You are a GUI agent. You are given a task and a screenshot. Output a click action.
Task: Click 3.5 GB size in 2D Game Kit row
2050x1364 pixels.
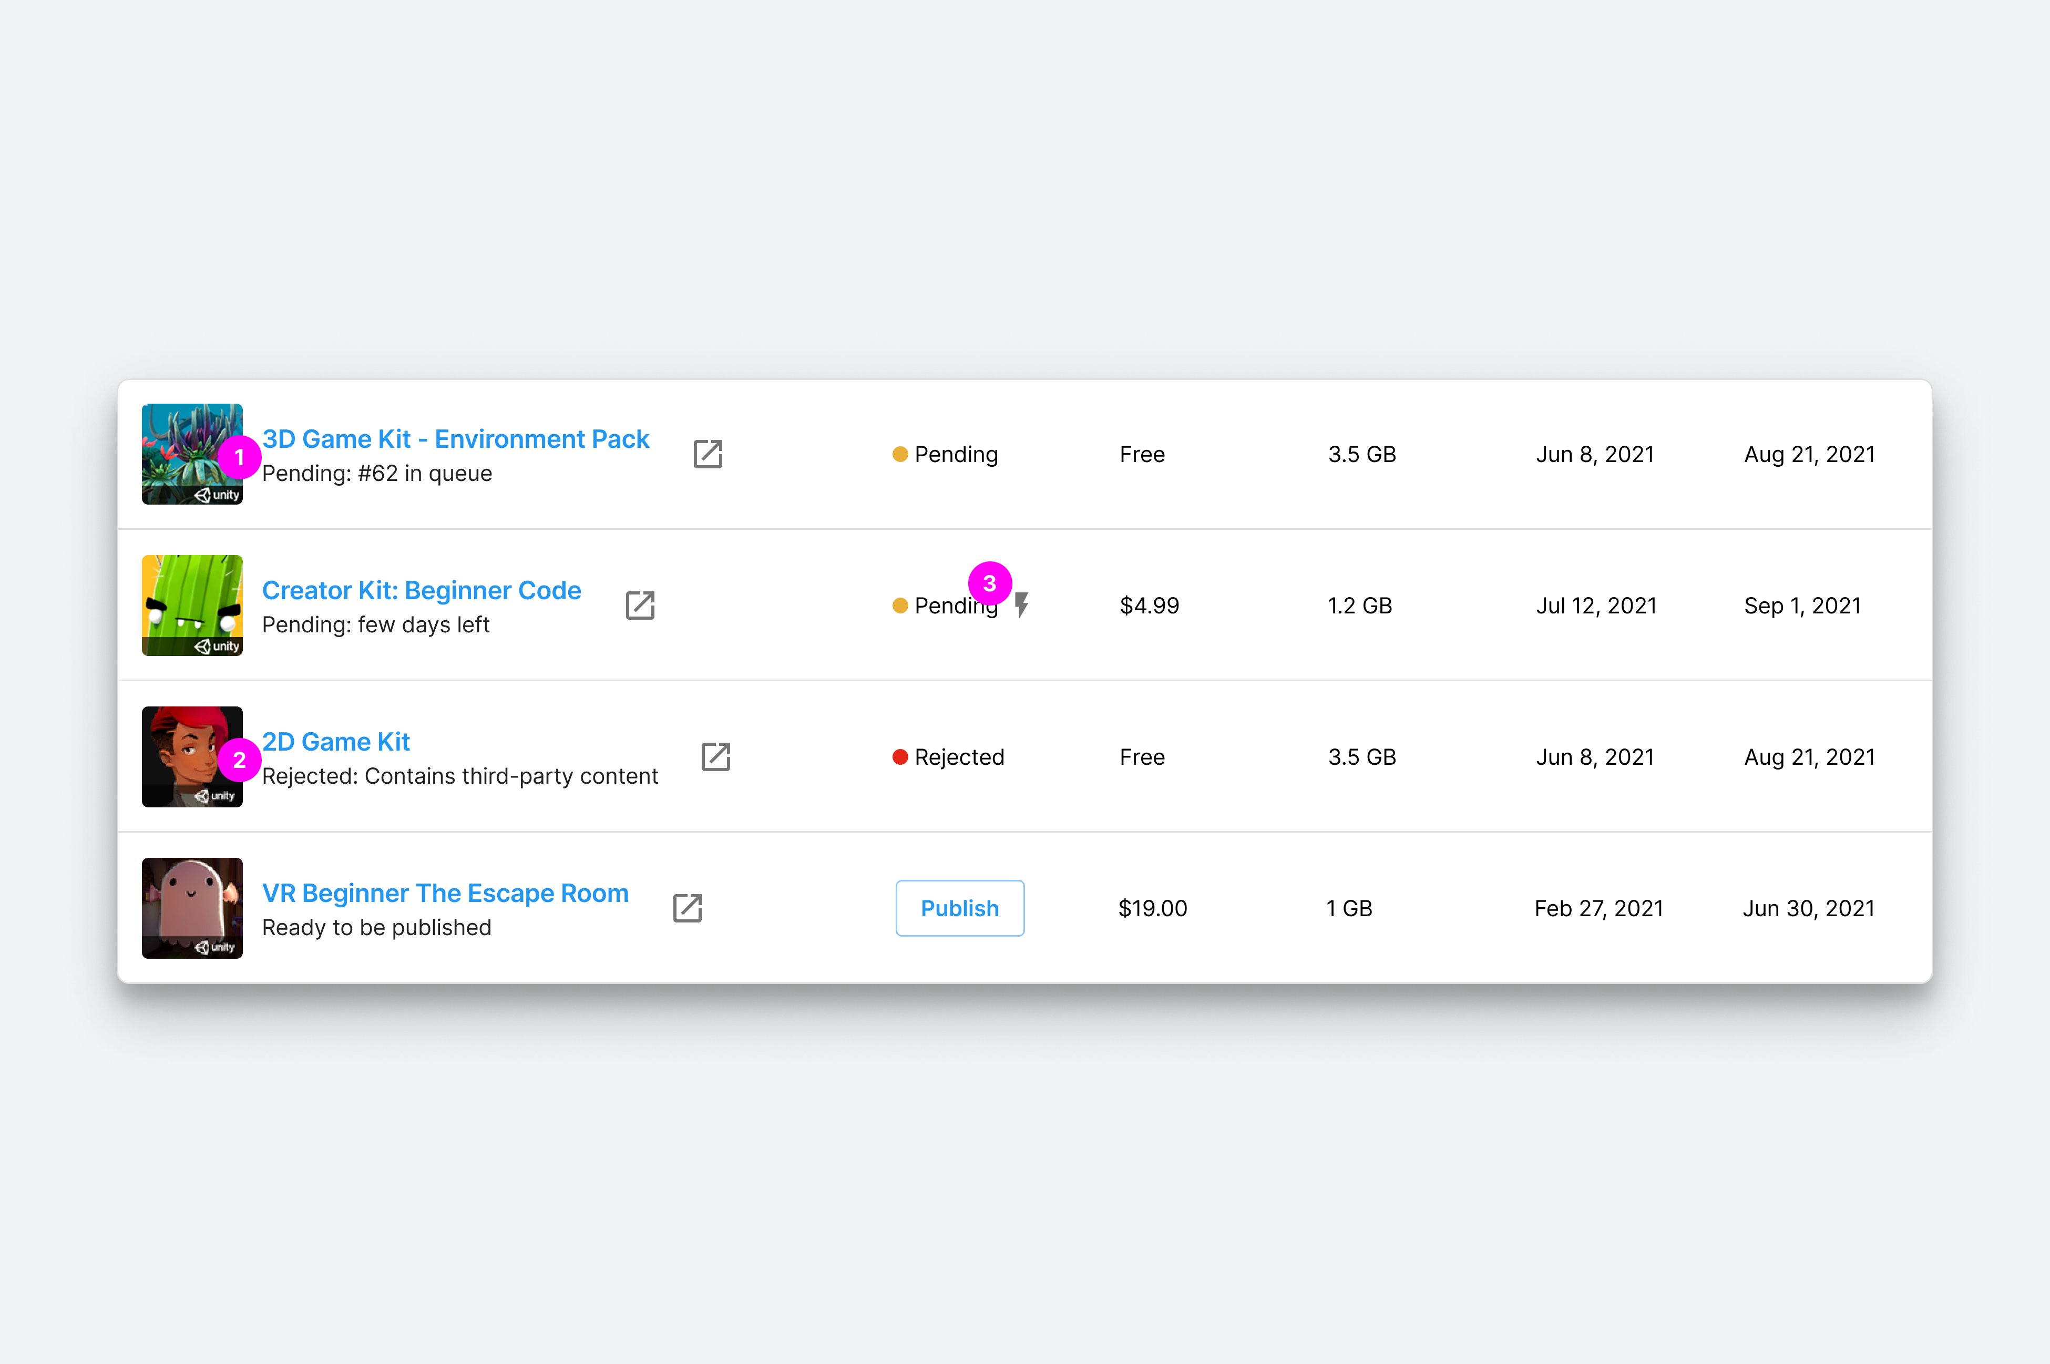click(x=1362, y=757)
